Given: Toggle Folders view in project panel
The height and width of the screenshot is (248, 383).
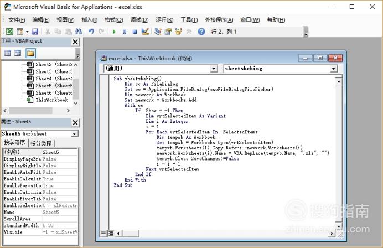Looking at the screenshot, I should pyautogui.click(x=30, y=53).
